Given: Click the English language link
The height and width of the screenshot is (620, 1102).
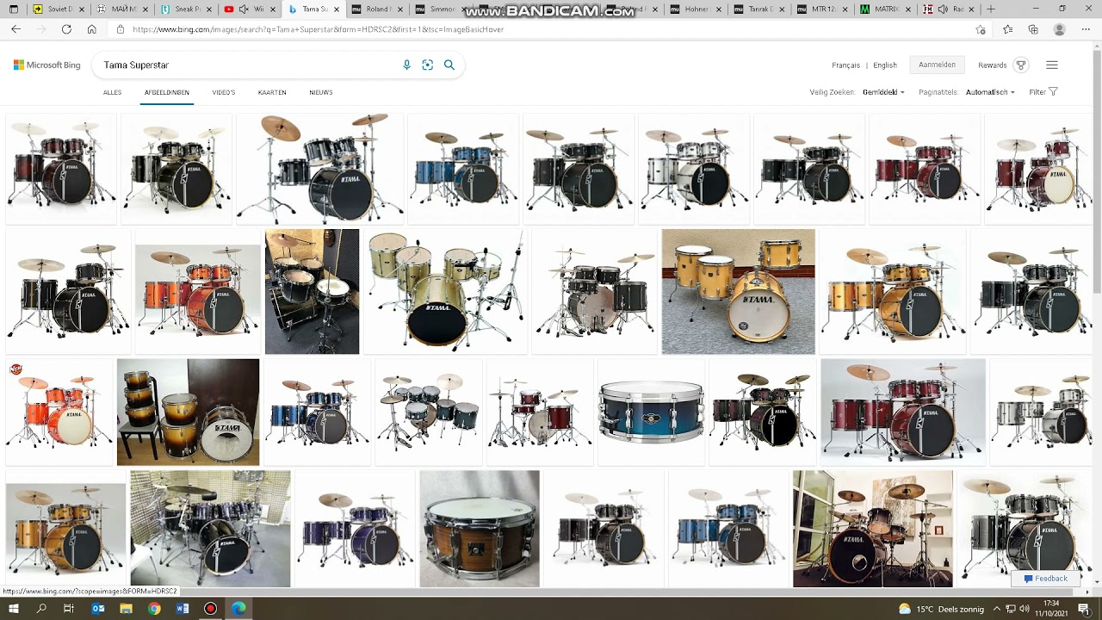Looking at the screenshot, I should pyautogui.click(x=885, y=65).
